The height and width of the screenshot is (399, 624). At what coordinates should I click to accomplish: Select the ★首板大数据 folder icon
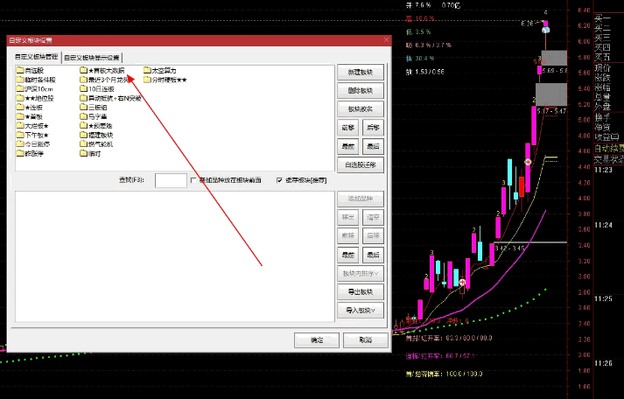(83, 70)
